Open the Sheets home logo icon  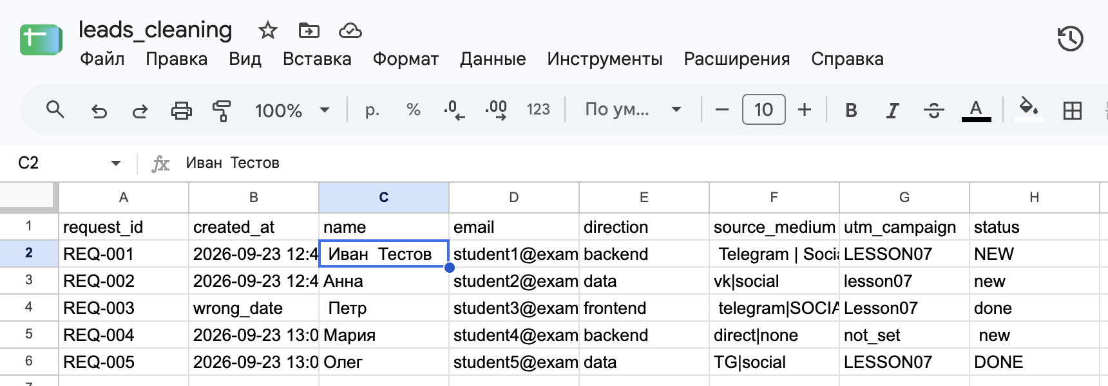click(x=41, y=39)
